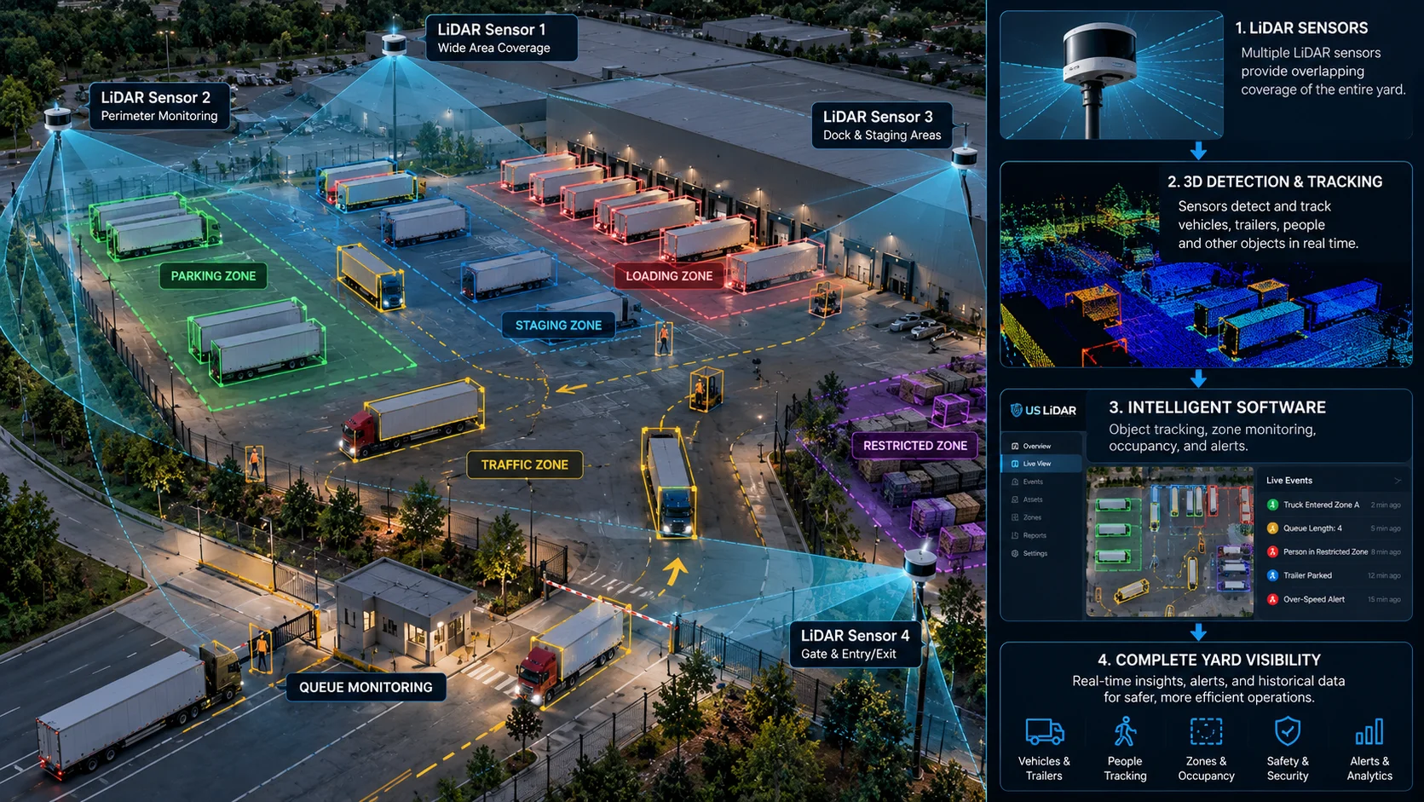Select the 'Truck Entered Zone A' event text
Screen dimensions: 1424x802
(x=1321, y=505)
